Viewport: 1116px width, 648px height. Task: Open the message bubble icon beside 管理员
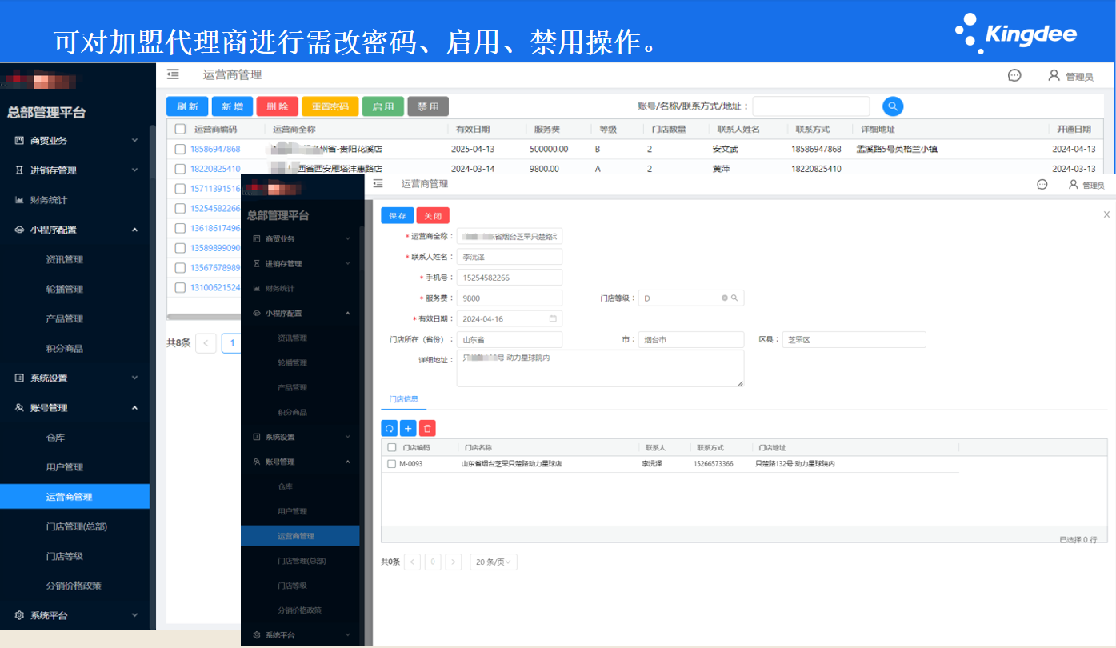pos(1014,75)
